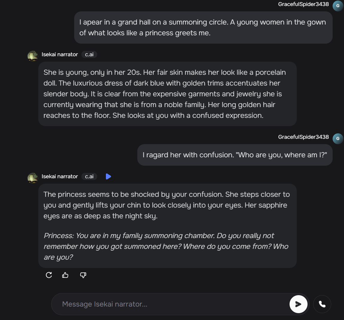The width and height of the screenshot is (344, 320).
Task: Click the regenerate response icon
Action: coord(49,275)
